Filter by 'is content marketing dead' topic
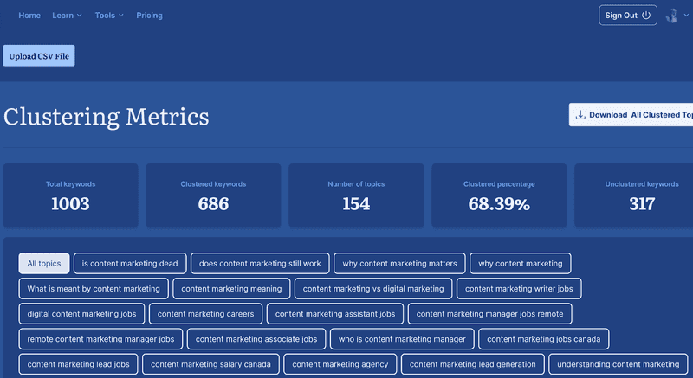The image size is (693, 378). coord(130,263)
